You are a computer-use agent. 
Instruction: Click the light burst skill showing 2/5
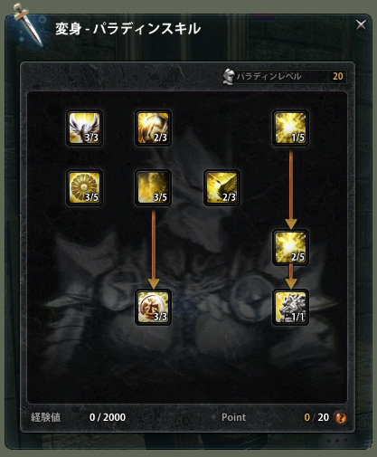[x=290, y=247]
